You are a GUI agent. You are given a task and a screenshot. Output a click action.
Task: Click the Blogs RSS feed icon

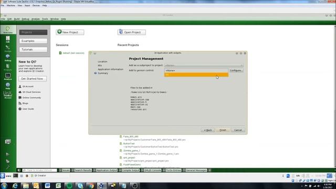click(20, 103)
